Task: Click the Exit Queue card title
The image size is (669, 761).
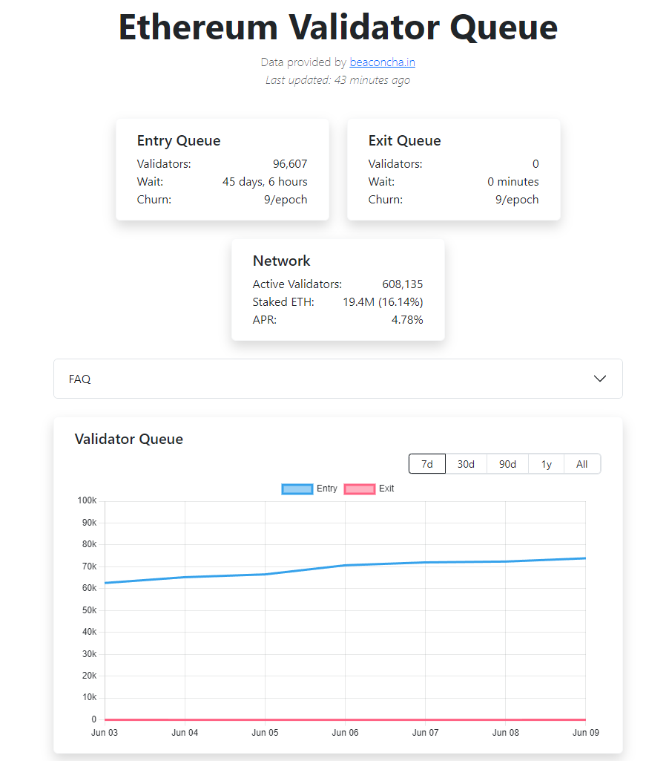Action: coord(404,141)
